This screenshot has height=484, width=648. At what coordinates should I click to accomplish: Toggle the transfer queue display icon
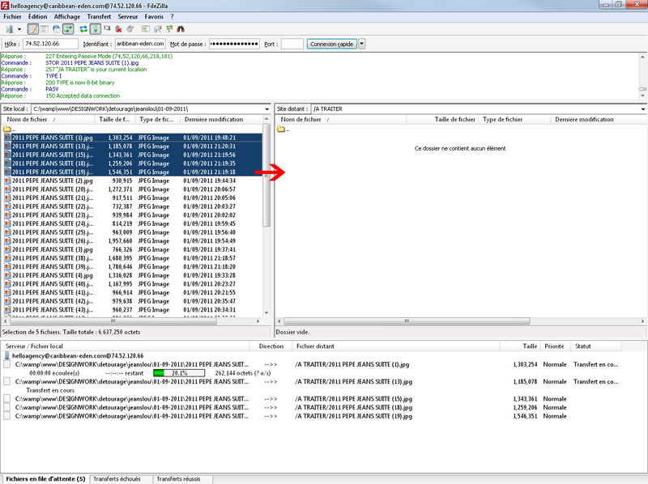[x=68, y=29]
